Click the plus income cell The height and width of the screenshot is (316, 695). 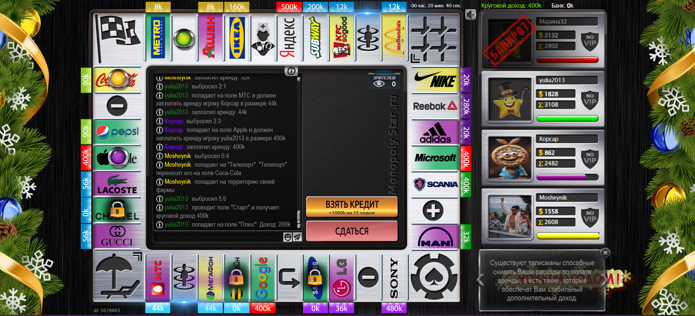[x=433, y=211]
